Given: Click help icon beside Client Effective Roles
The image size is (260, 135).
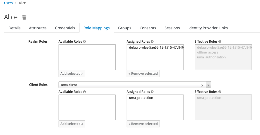Looking at the screenshot, I should (220, 92).
